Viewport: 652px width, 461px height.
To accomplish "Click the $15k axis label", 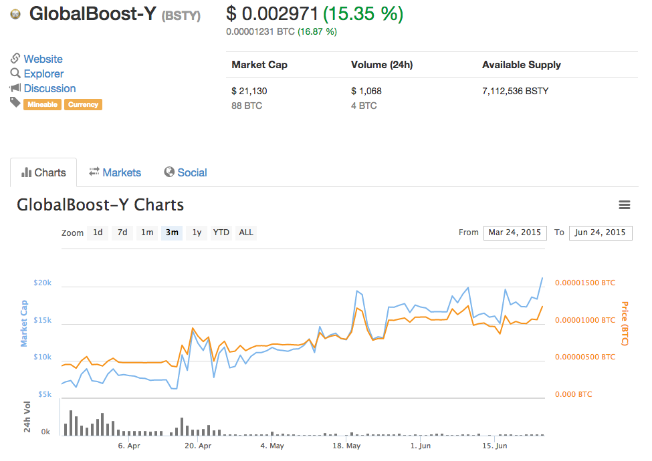I will [x=42, y=320].
